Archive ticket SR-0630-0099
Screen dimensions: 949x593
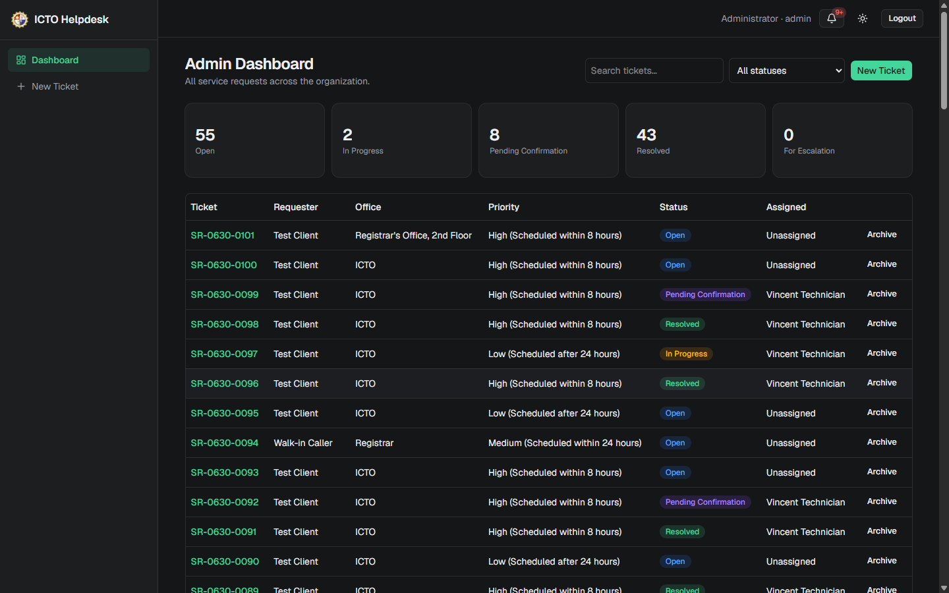tap(882, 294)
